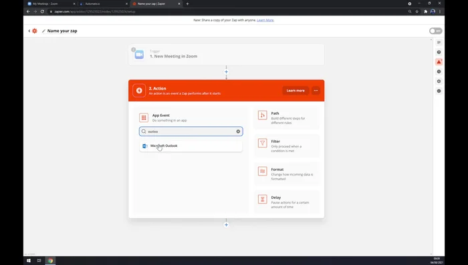Image resolution: width=468 pixels, height=265 pixels.
Task: Open the App Event grid icon
Action: (144, 117)
